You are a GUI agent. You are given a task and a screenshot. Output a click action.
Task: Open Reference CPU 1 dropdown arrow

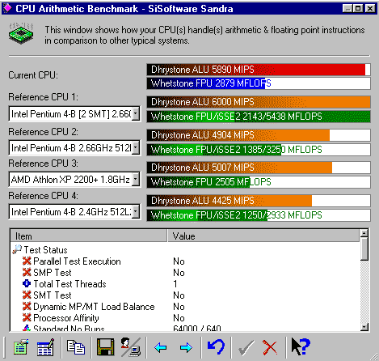[x=136, y=113]
